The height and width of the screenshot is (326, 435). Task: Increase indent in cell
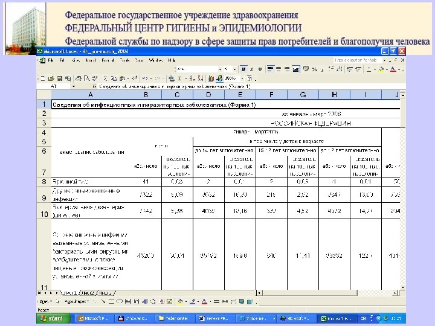click(x=358, y=69)
